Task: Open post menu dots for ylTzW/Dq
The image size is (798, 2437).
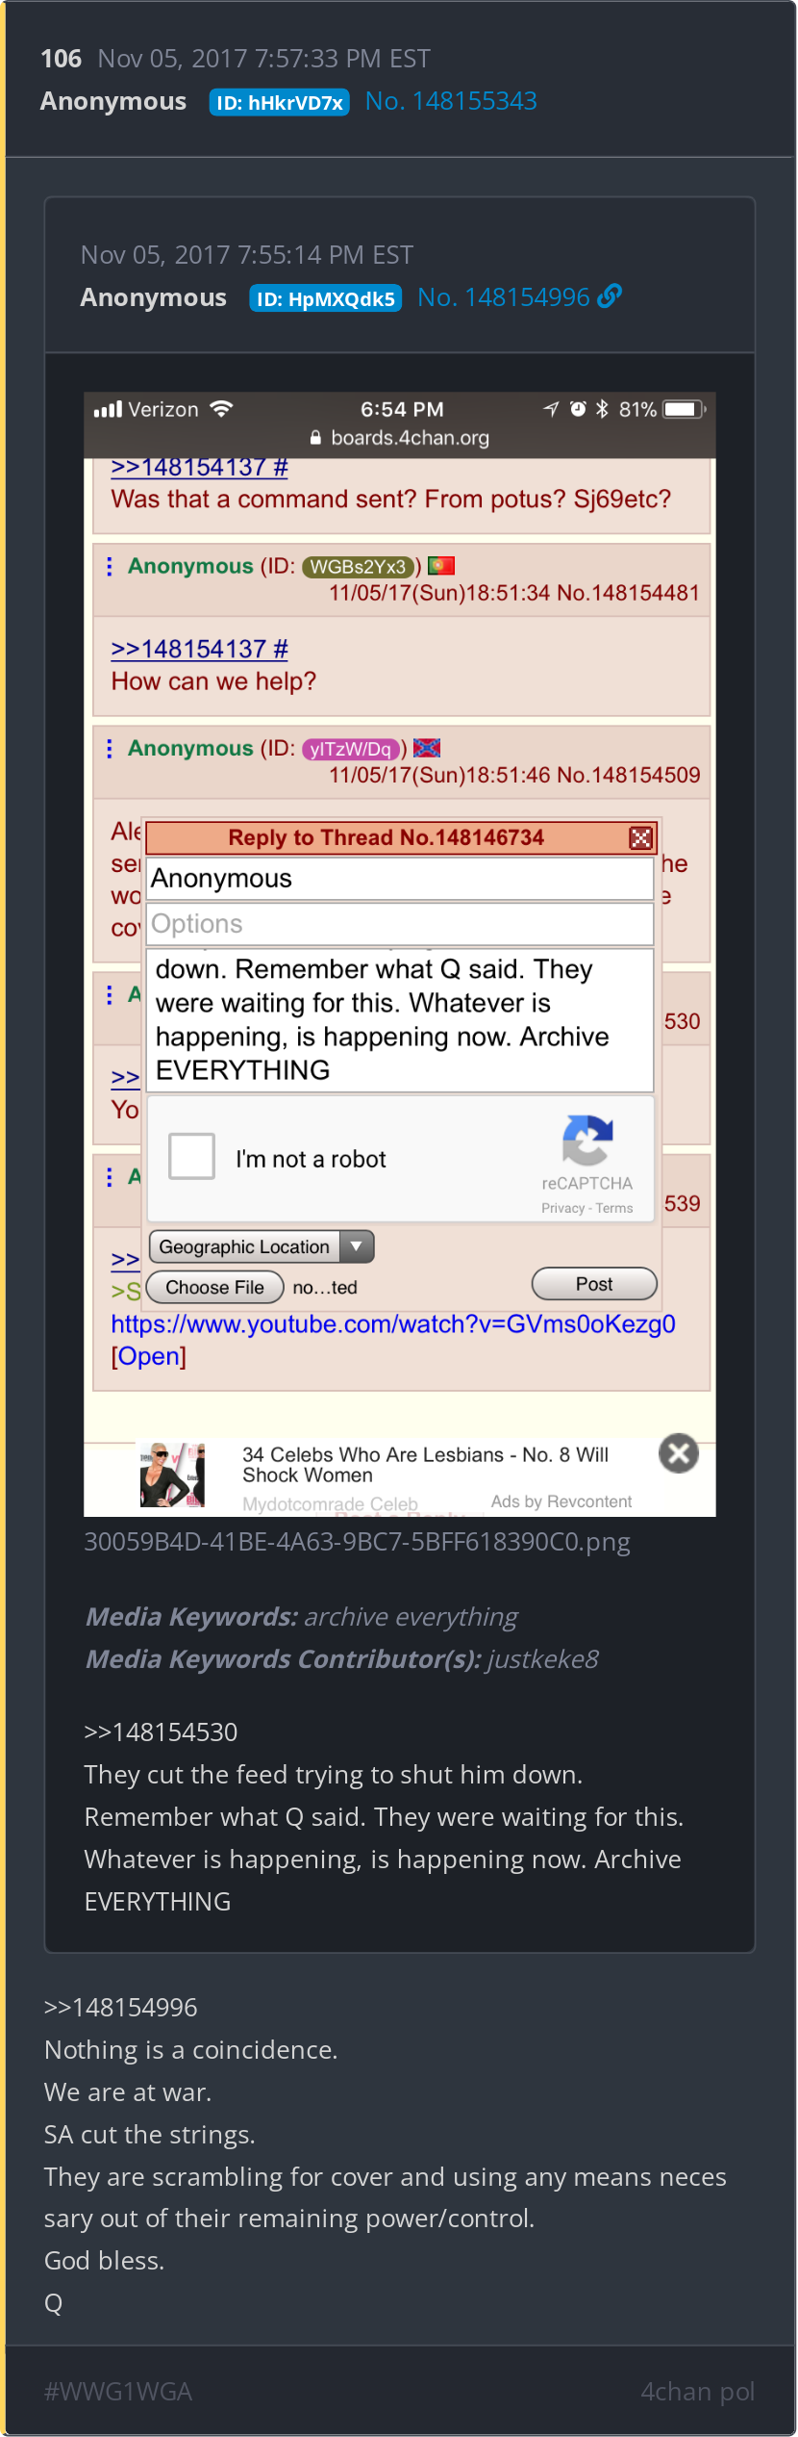Action: coord(110,748)
